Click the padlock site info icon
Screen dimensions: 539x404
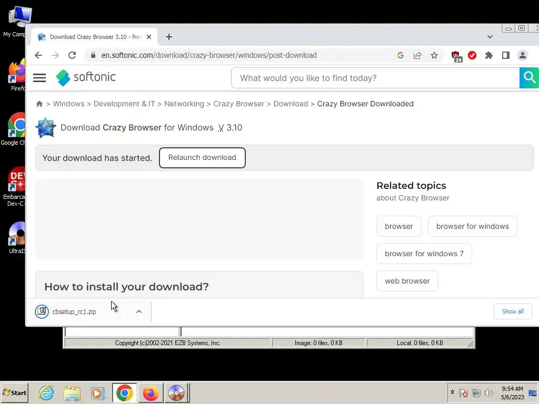tap(93, 55)
